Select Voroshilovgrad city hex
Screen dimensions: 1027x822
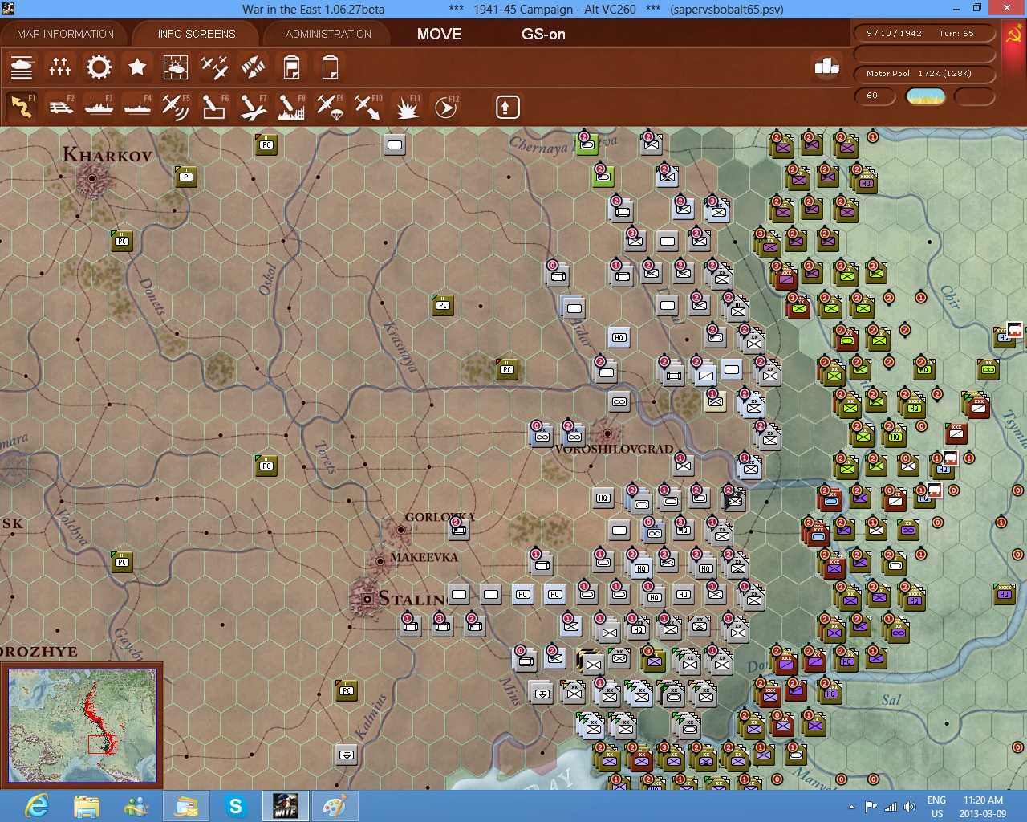tap(607, 433)
